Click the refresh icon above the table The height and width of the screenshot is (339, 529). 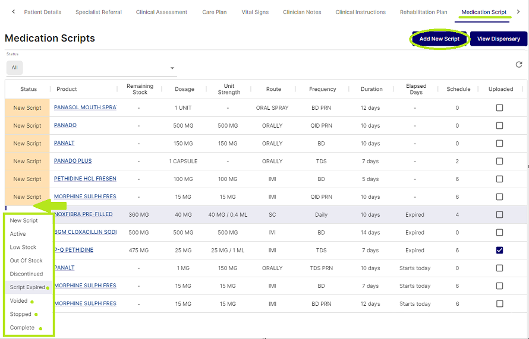coord(518,65)
